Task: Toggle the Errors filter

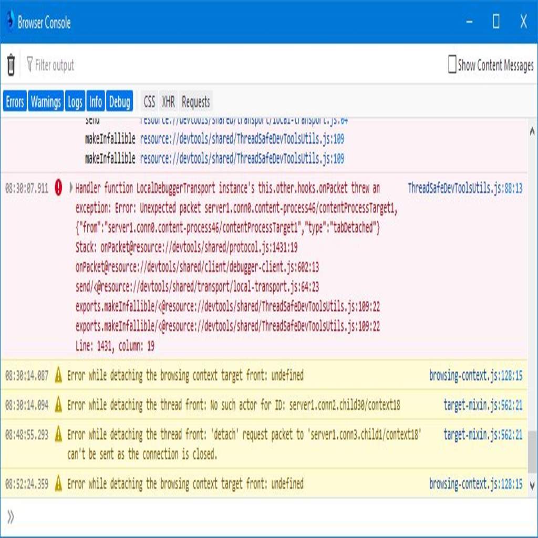Action: coord(15,101)
